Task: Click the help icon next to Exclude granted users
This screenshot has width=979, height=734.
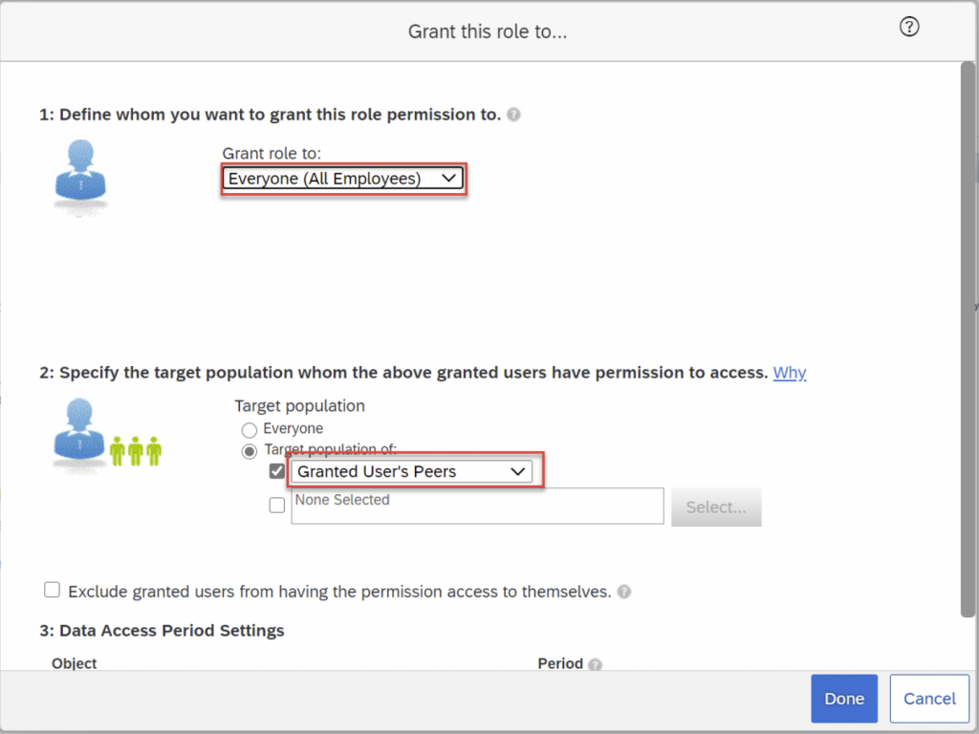Action: point(623,592)
